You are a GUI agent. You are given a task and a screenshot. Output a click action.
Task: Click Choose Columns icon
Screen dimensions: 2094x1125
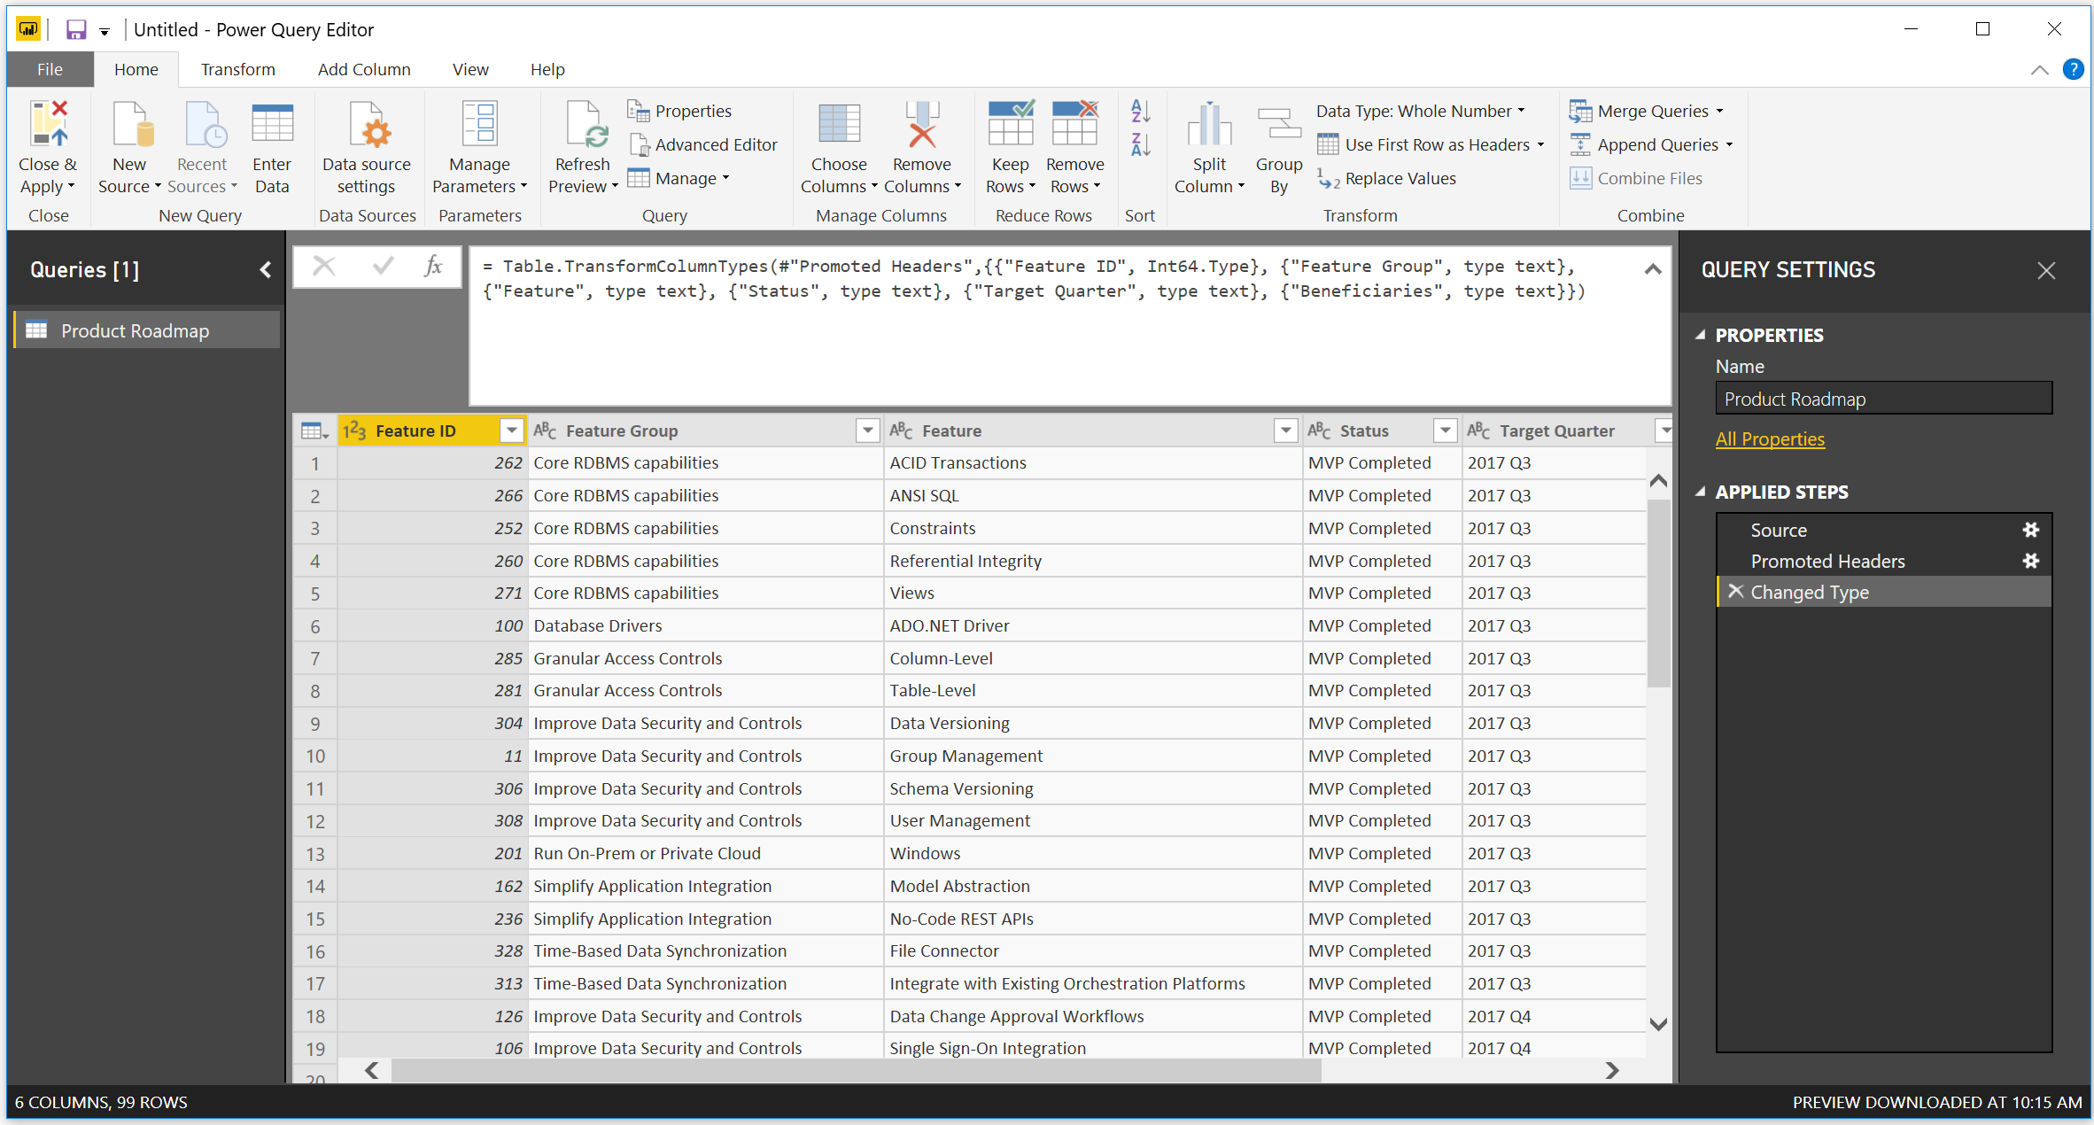coord(839,124)
